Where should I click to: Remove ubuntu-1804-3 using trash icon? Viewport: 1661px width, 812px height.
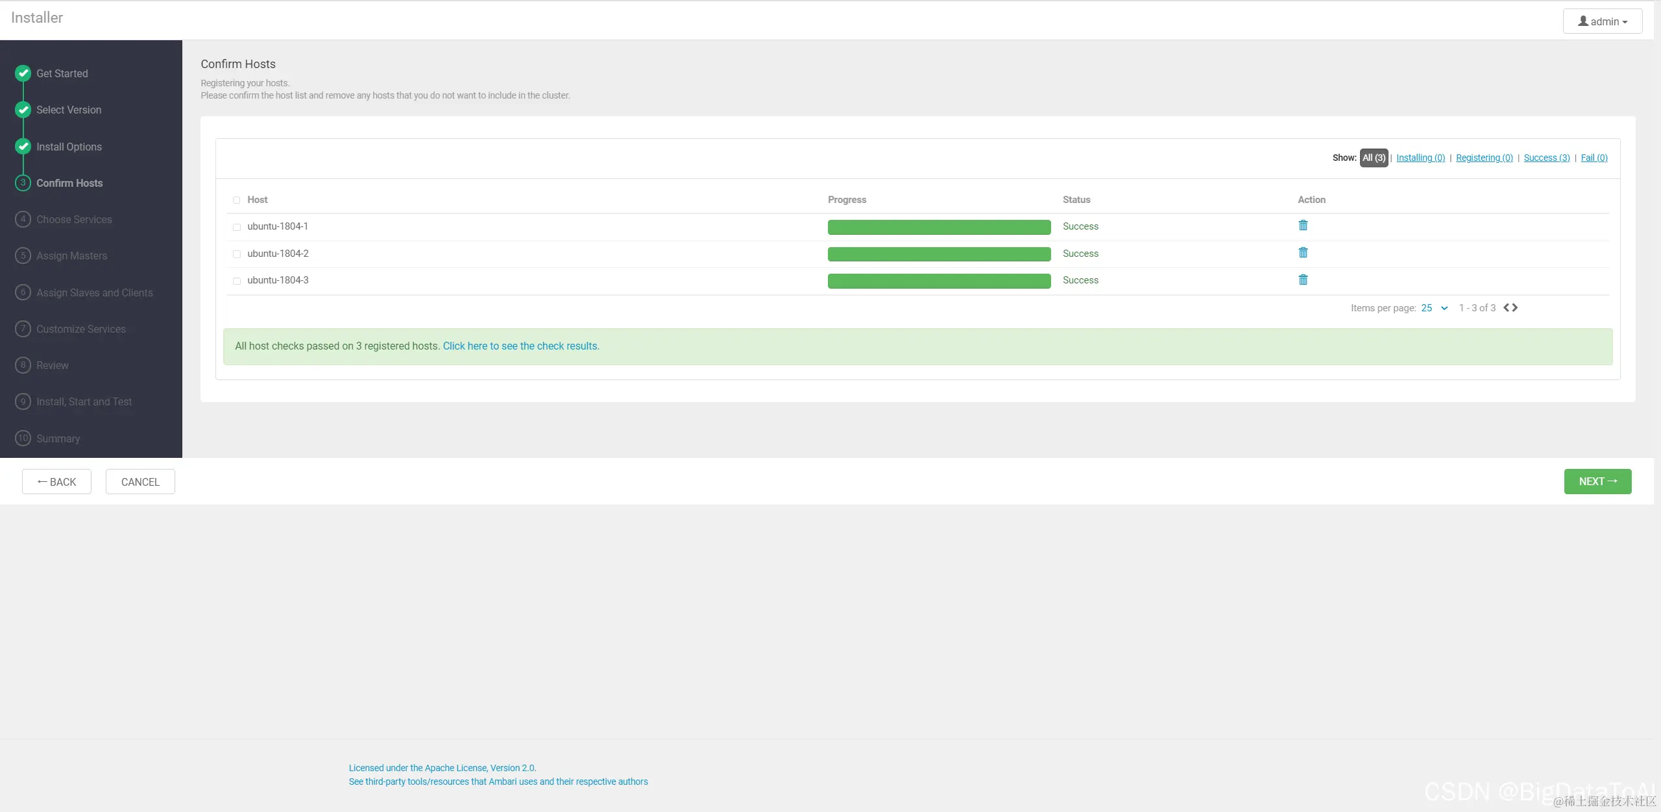click(1303, 280)
